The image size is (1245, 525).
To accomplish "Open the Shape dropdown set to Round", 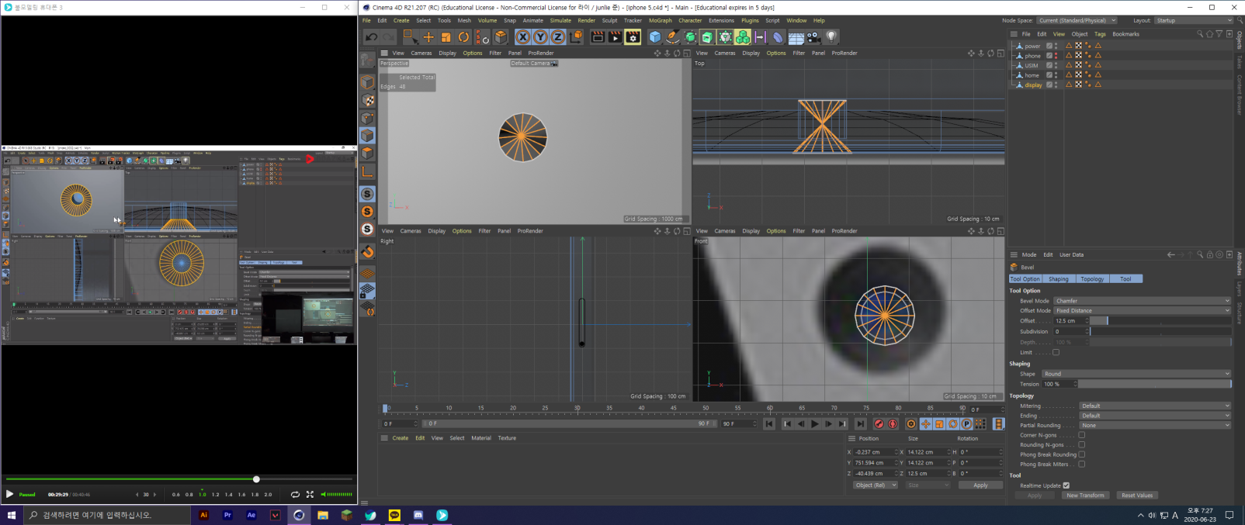I will pos(1137,374).
